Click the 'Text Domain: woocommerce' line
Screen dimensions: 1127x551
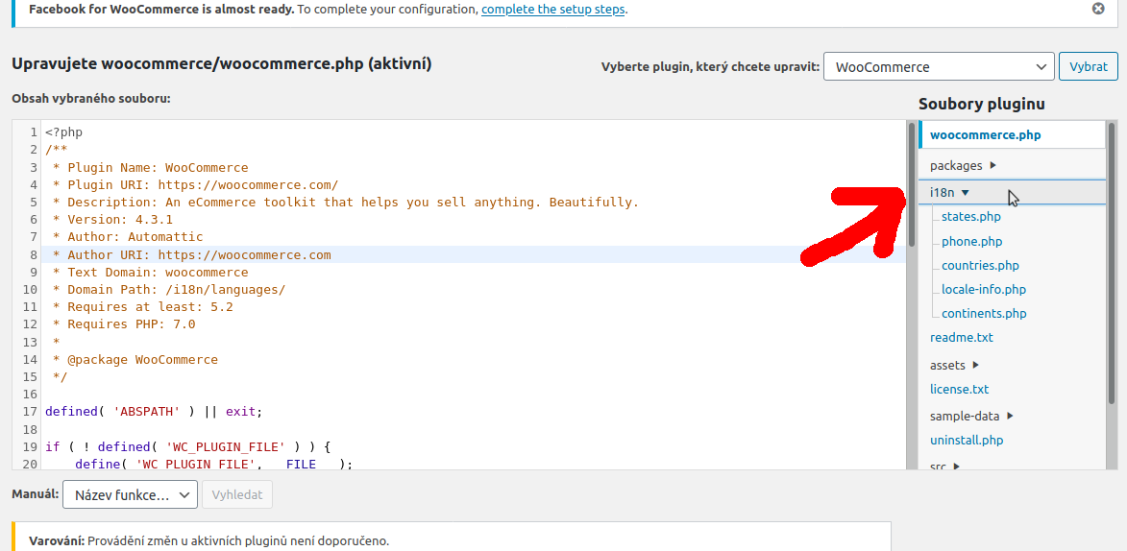pyautogui.click(x=150, y=273)
